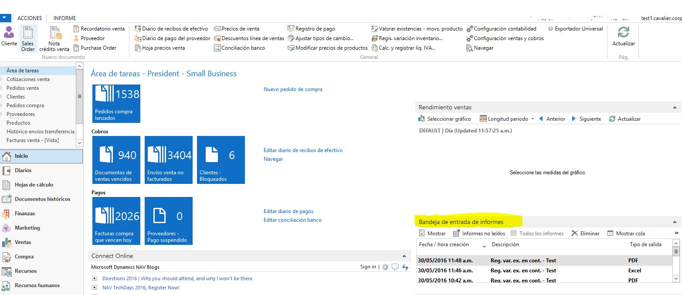Image resolution: width=682 pixels, height=295 pixels.
Task: Open the ACCIONES ribbon tab
Action: point(29,18)
